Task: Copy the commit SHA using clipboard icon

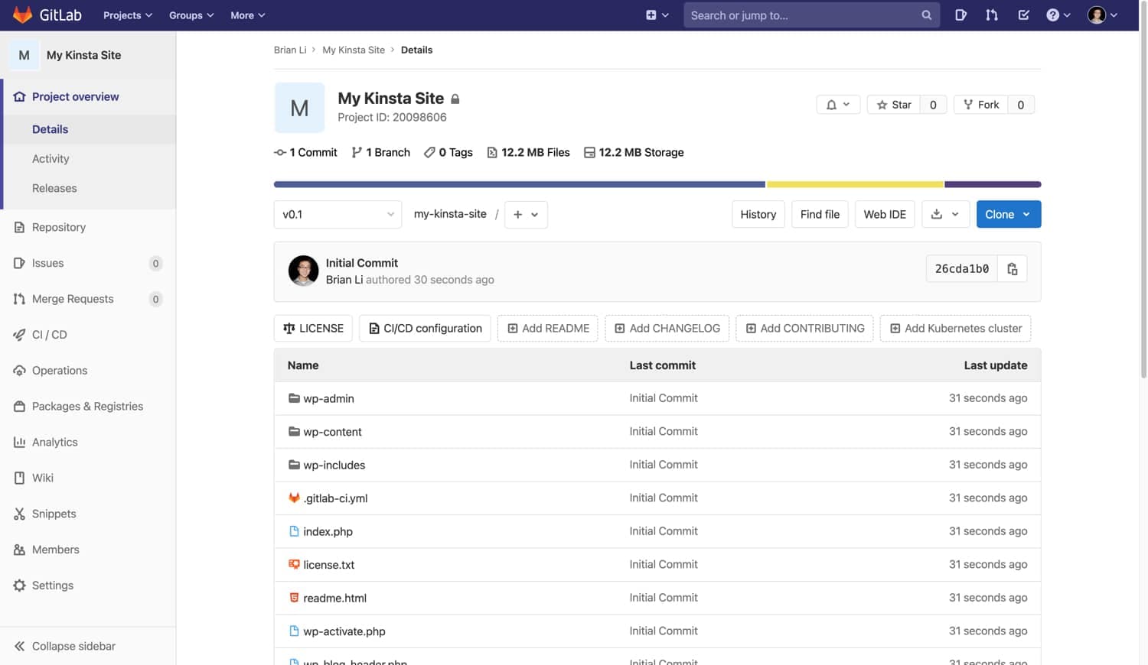Action: [x=1012, y=268]
